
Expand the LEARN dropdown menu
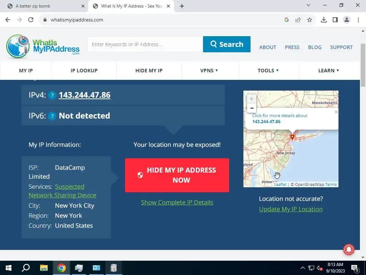[329, 71]
